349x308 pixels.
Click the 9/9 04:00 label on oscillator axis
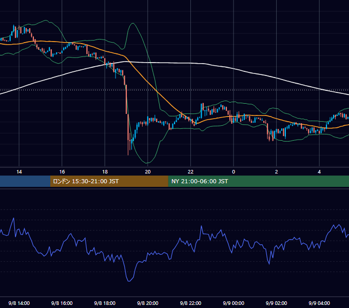[x=319, y=303]
